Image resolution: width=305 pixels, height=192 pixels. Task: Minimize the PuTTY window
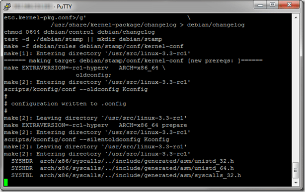click(x=261, y=4)
